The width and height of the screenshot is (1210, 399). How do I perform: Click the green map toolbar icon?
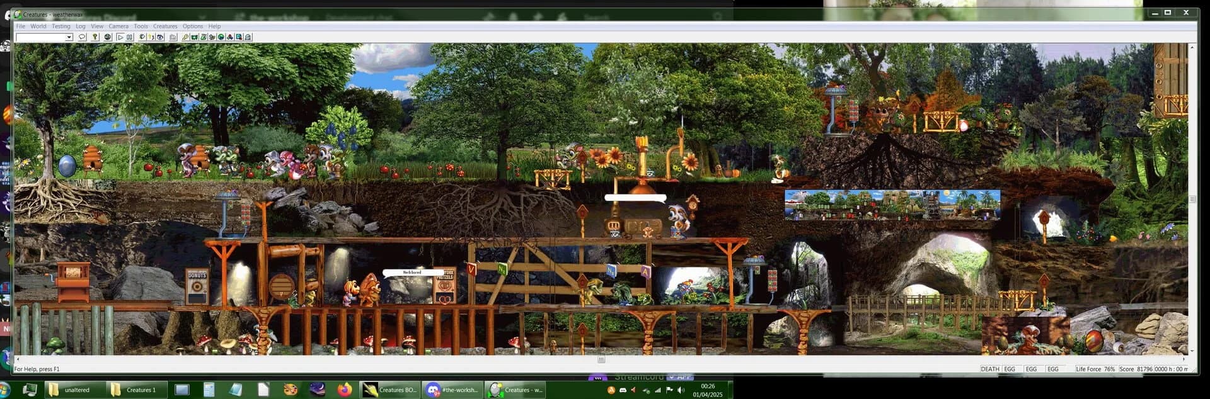tap(194, 37)
